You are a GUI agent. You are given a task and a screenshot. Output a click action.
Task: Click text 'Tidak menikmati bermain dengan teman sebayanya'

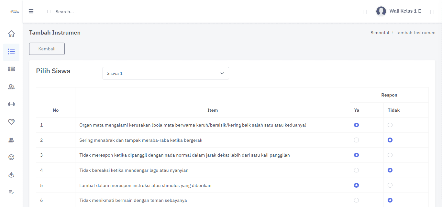point(133,200)
